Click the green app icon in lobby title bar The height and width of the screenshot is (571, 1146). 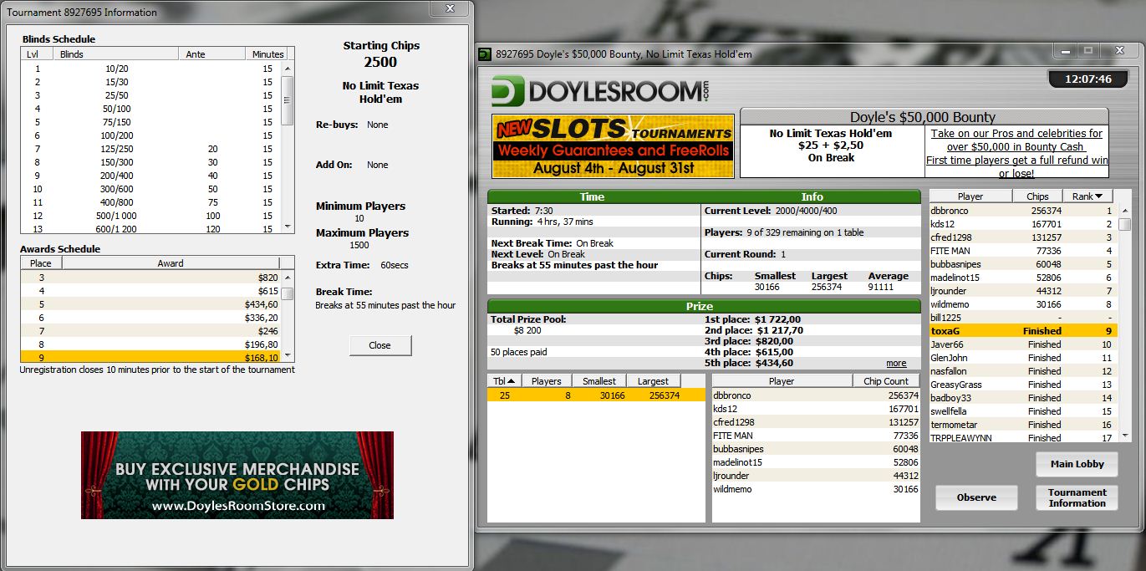484,54
